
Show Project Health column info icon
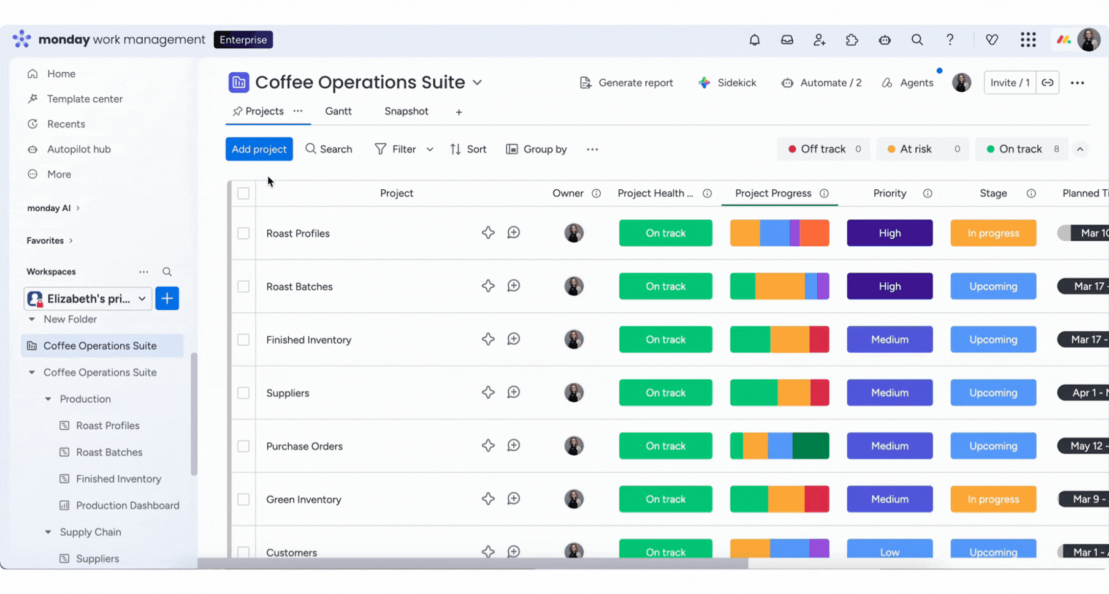coord(707,194)
